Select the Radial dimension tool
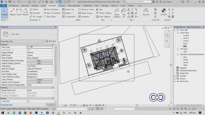The image size is (205, 115). click(34, 9)
